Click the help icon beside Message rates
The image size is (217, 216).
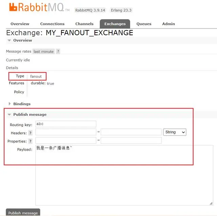pos(58,52)
